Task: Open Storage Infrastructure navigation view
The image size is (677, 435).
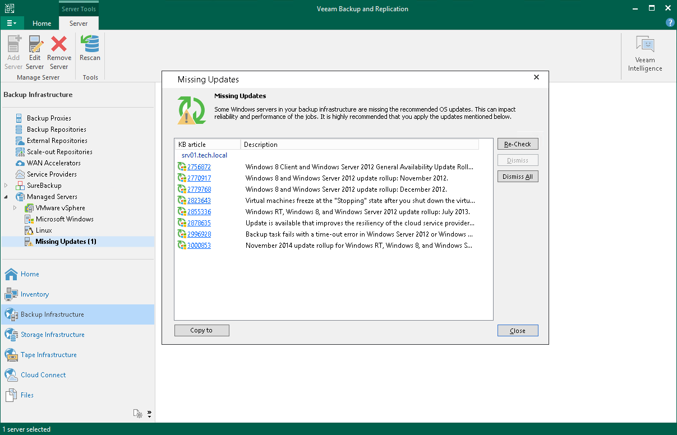Action: click(77, 335)
